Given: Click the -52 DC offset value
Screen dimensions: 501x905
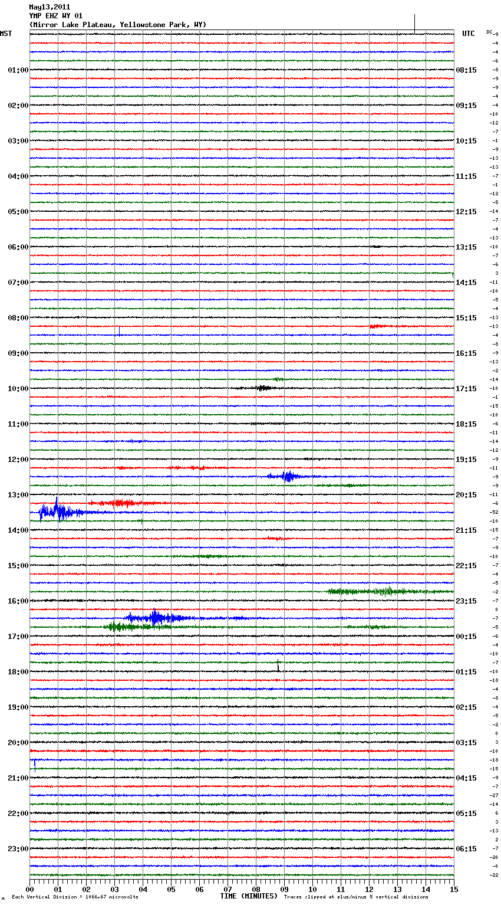Looking at the screenshot, I should 495,512.
